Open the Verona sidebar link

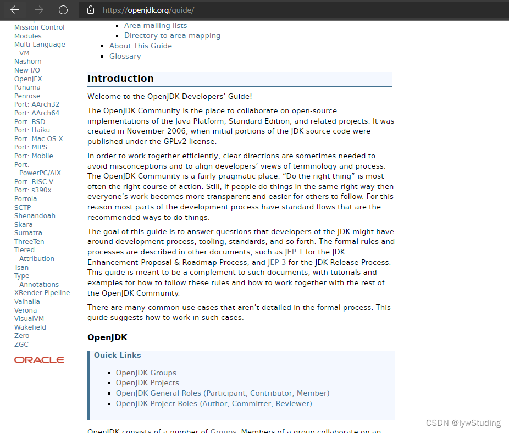[x=26, y=310]
